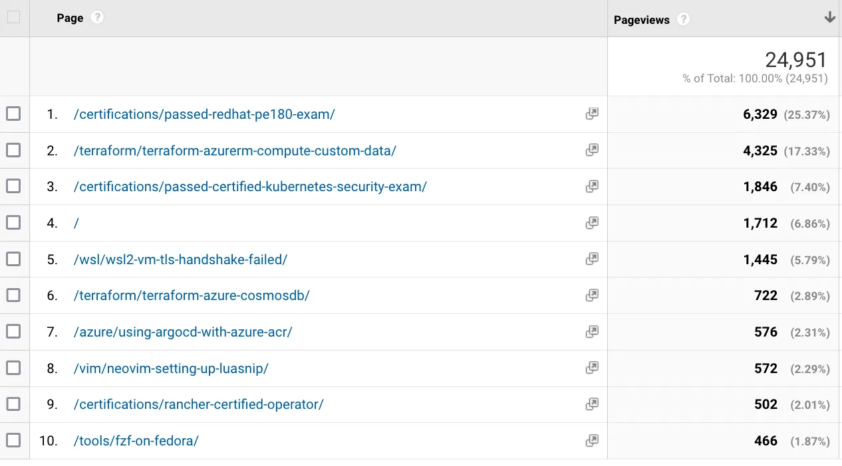This screenshot has width=842, height=466.
Task: Open the /terraform/terraform-azure-cosmosdb/ link
Action: [192, 295]
